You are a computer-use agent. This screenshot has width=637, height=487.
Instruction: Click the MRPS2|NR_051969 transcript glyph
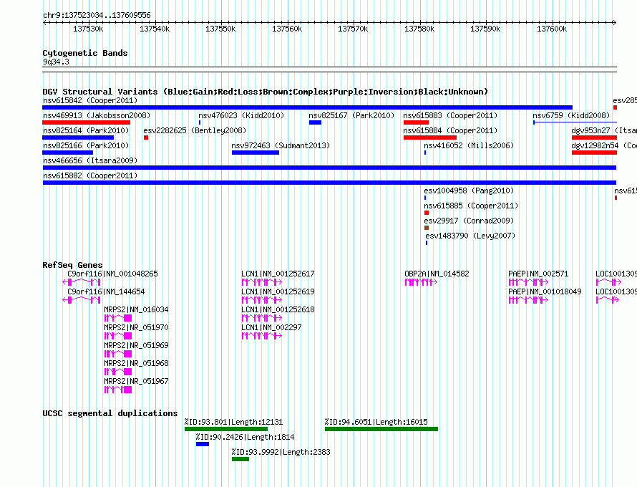(x=118, y=354)
